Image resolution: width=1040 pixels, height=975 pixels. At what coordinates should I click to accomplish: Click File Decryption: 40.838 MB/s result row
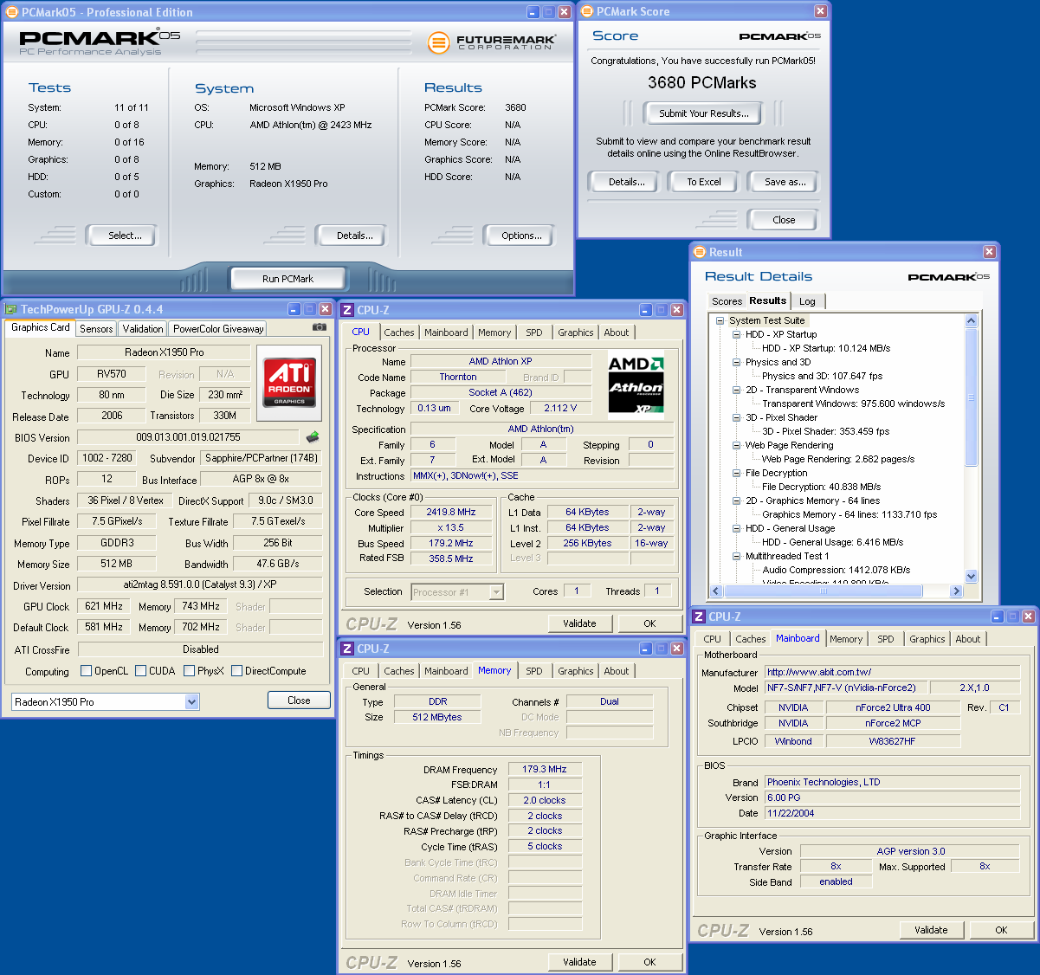click(821, 487)
